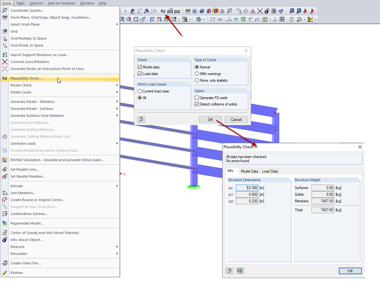Click the zoom window magnifier toolbar icon
This screenshot has width=380, height=285.
[x=122, y=19]
